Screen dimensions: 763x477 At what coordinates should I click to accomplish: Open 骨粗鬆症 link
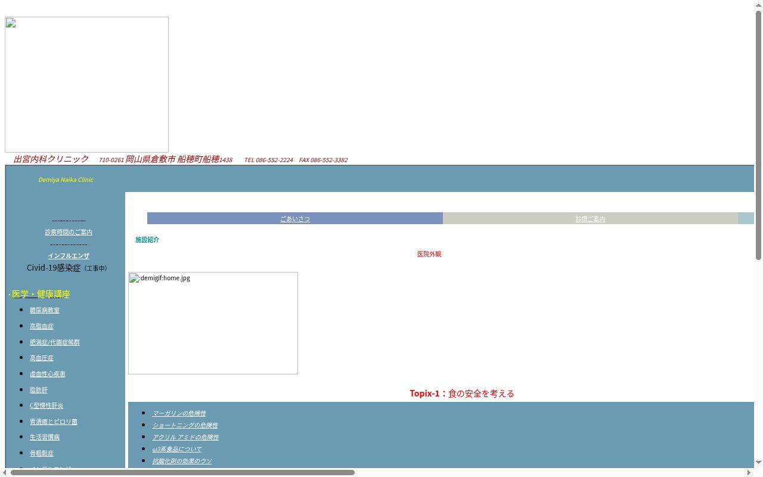42,453
